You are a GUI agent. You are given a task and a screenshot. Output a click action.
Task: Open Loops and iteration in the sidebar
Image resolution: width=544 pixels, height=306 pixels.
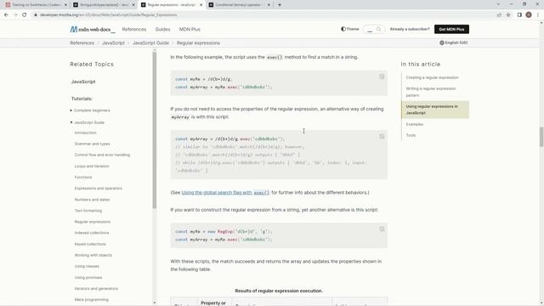click(92, 167)
